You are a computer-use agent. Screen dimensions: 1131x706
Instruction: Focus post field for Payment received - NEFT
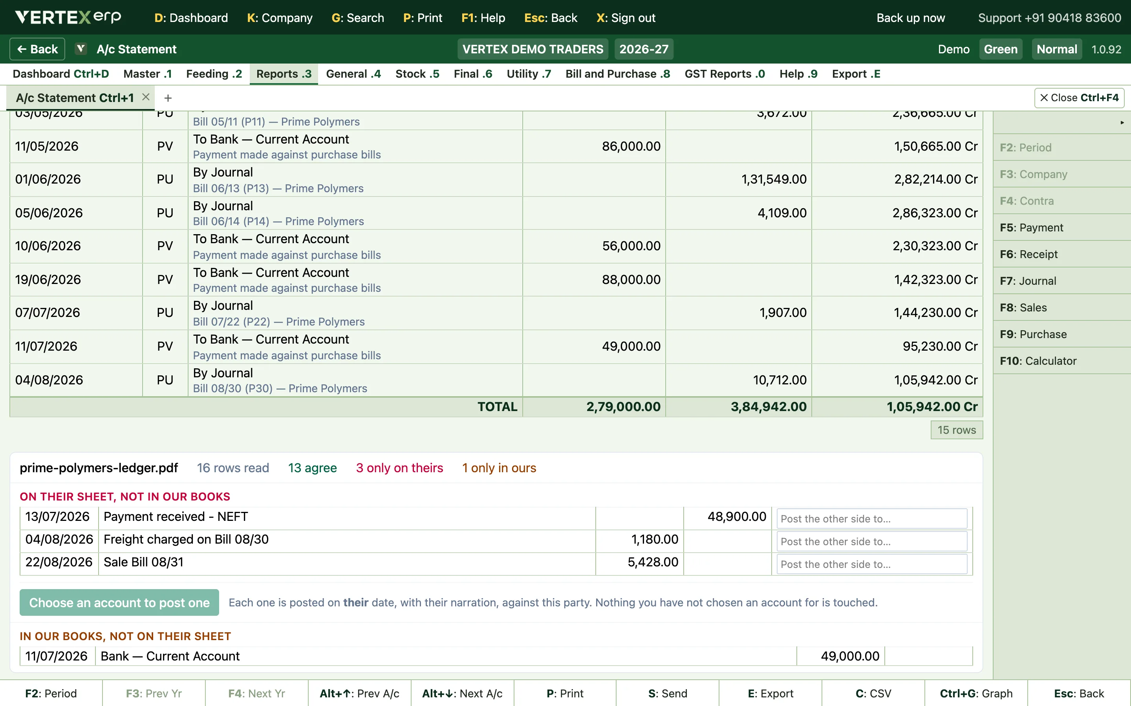(872, 518)
